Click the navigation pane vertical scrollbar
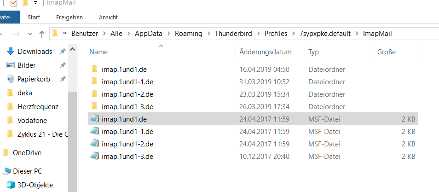Image resolution: width=439 pixels, height=192 pixels. (x=72, y=138)
